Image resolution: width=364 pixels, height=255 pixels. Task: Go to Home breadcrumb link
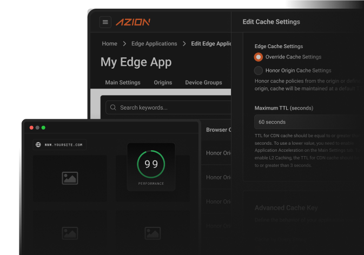point(110,44)
